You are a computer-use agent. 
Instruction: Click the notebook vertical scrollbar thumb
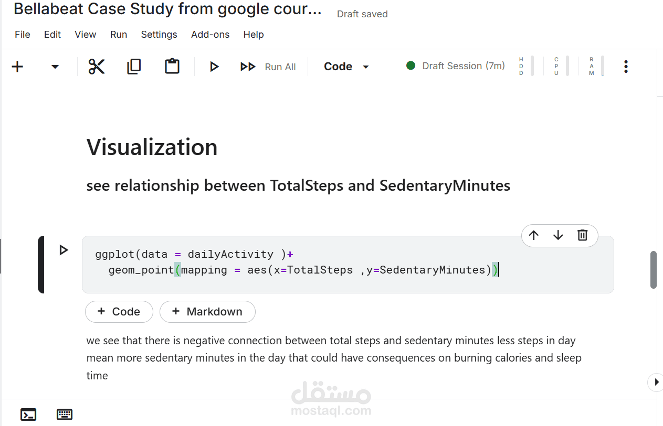click(x=654, y=270)
